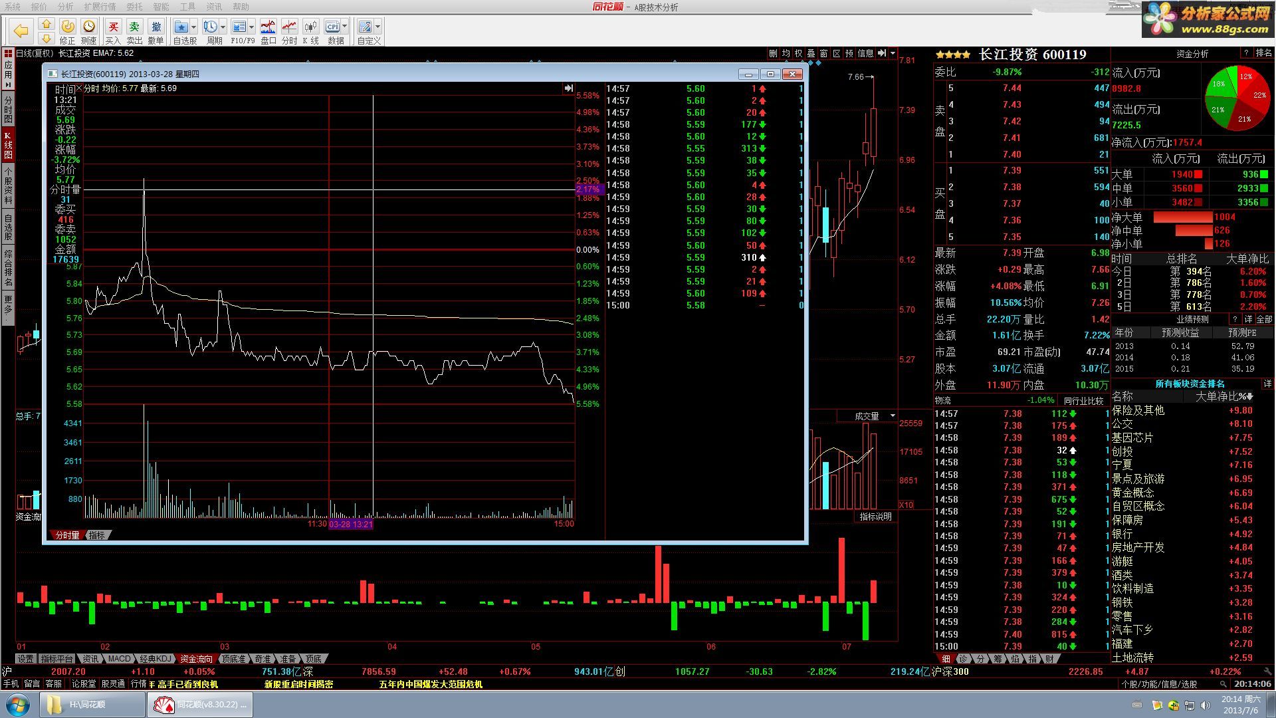Open the 自选股 favorites folder icon

181,27
